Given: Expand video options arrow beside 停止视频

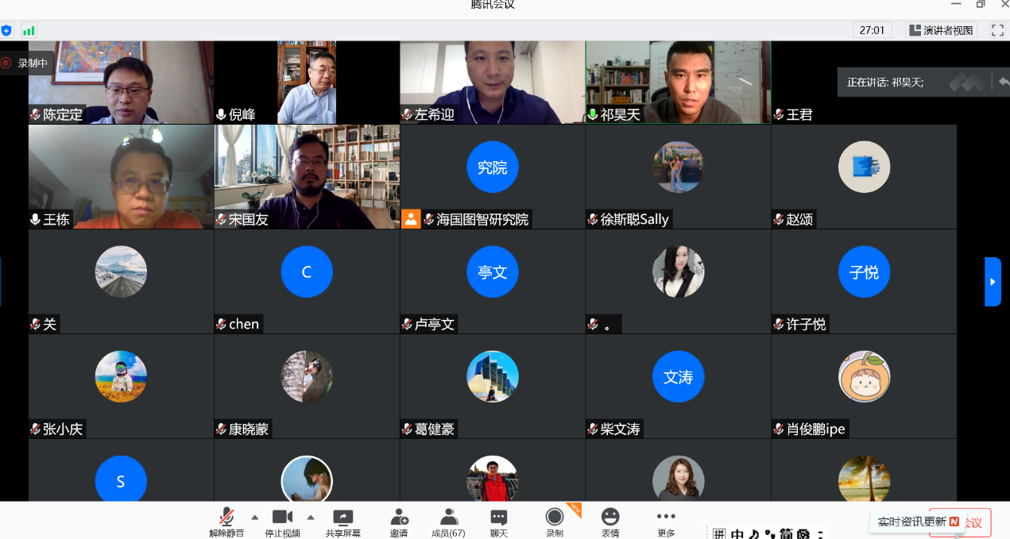Looking at the screenshot, I should [x=311, y=516].
